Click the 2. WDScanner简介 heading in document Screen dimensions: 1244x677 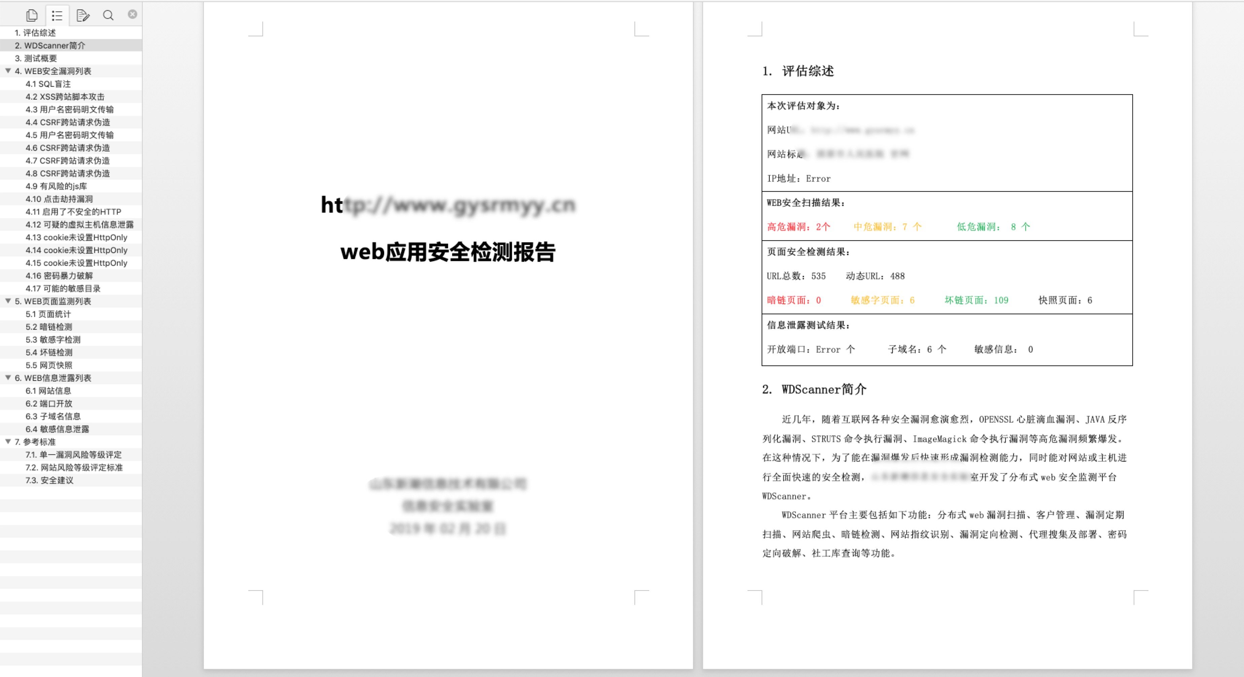pyautogui.click(x=814, y=390)
